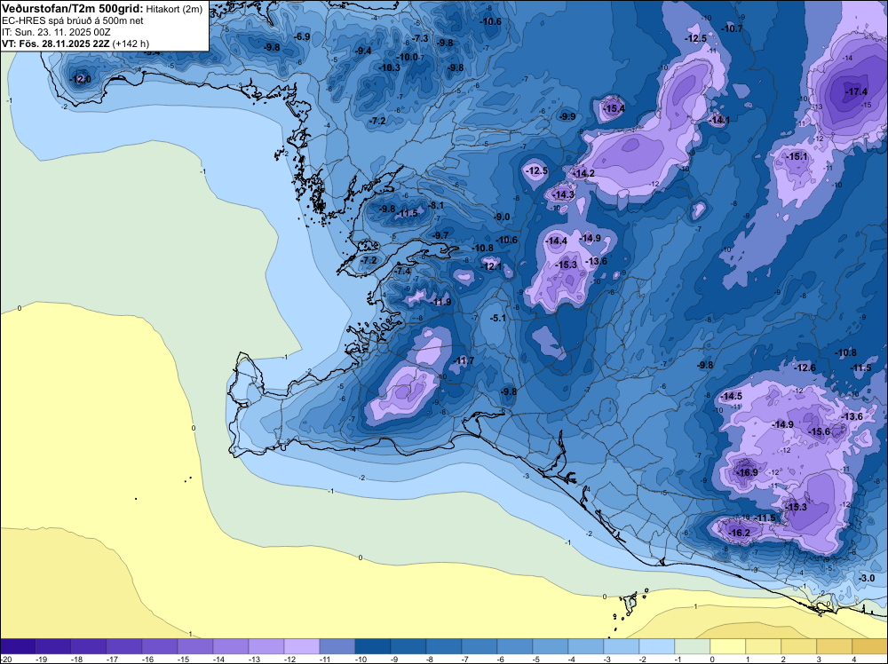Screen dimensions: 888x664
Task: Click the 'Veðurstofan/T2m 500grid' title text
Action: [x=73, y=9]
